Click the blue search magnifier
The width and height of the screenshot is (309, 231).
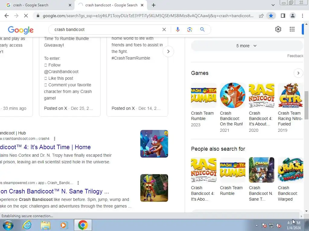[x=202, y=29]
